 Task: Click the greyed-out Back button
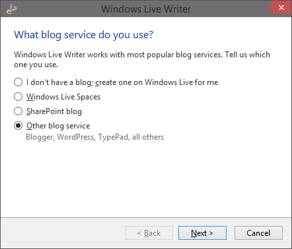[149, 233]
